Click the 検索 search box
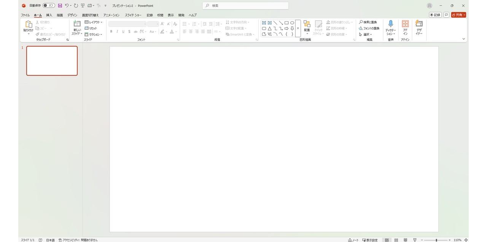 [245, 6]
